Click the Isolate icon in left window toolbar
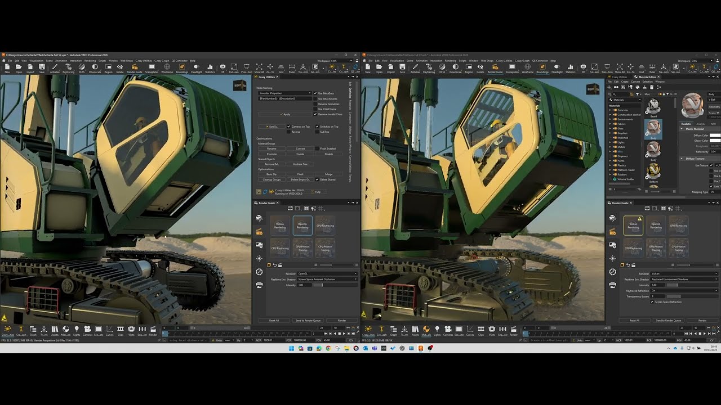The width and height of the screenshot is (721, 405). coord(119,68)
